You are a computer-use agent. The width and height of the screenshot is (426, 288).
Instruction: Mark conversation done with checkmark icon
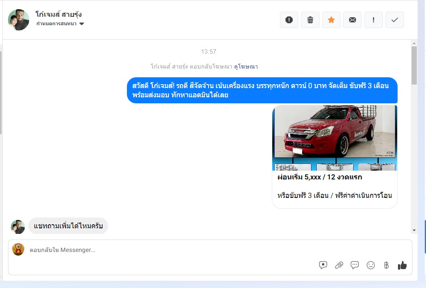point(395,20)
